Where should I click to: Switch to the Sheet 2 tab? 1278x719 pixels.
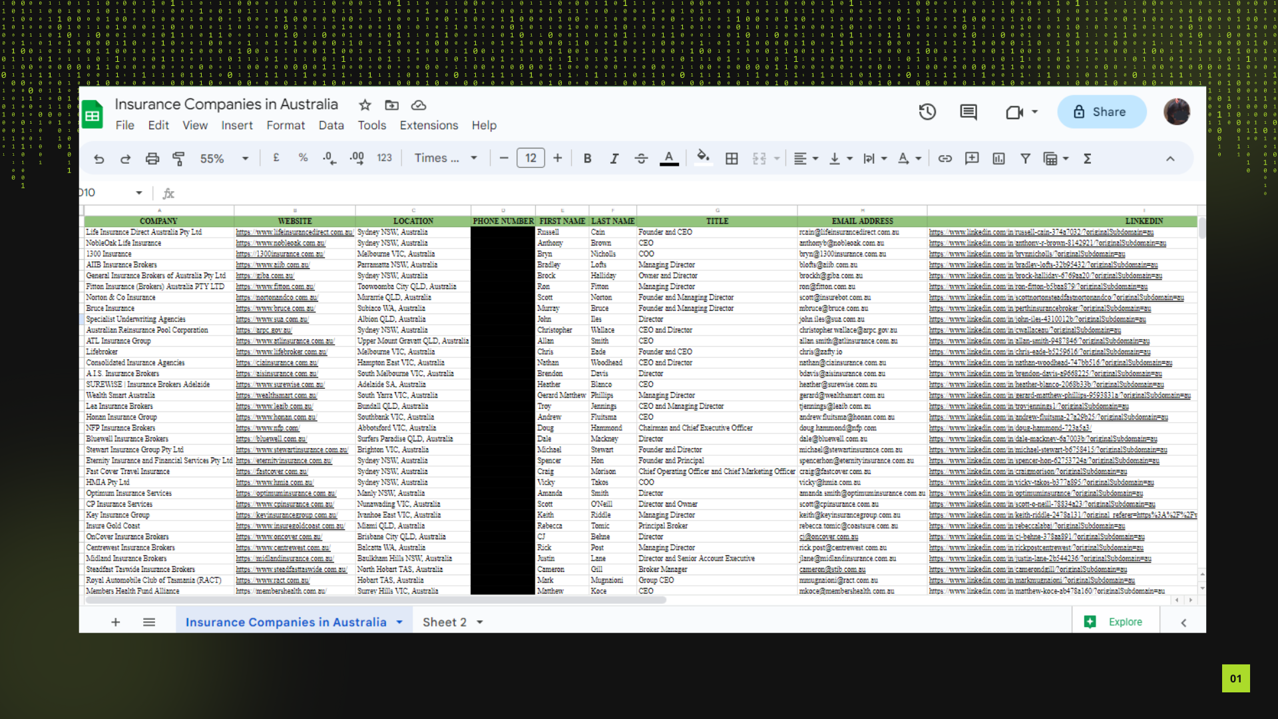tap(452, 622)
